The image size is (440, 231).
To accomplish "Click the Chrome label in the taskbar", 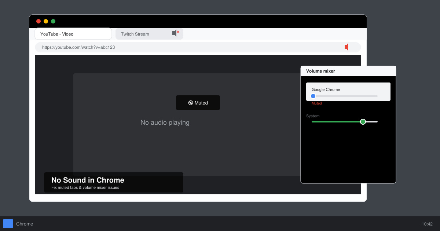I will click(x=25, y=224).
